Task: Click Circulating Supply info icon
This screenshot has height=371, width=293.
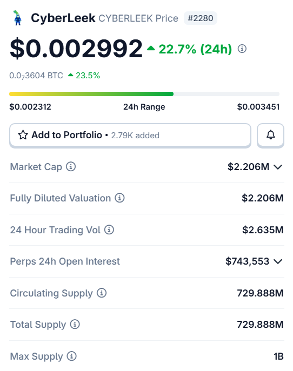Action: [102, 293]
